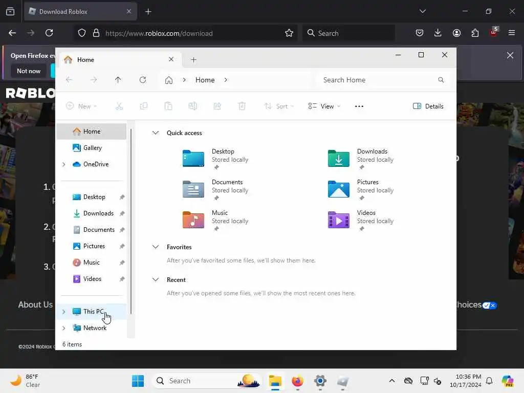Open Settings gear from the taskbar
The height and width of the screenshot is (393, 524).
[320, 381]
